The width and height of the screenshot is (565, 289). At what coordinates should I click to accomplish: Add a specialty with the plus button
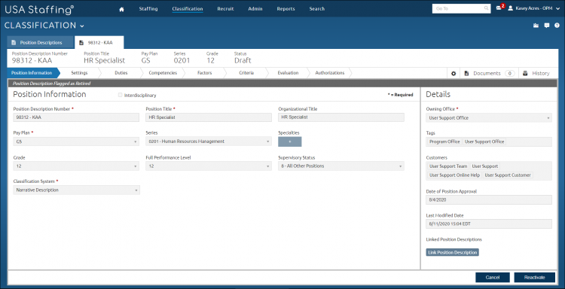coord(290,141)
